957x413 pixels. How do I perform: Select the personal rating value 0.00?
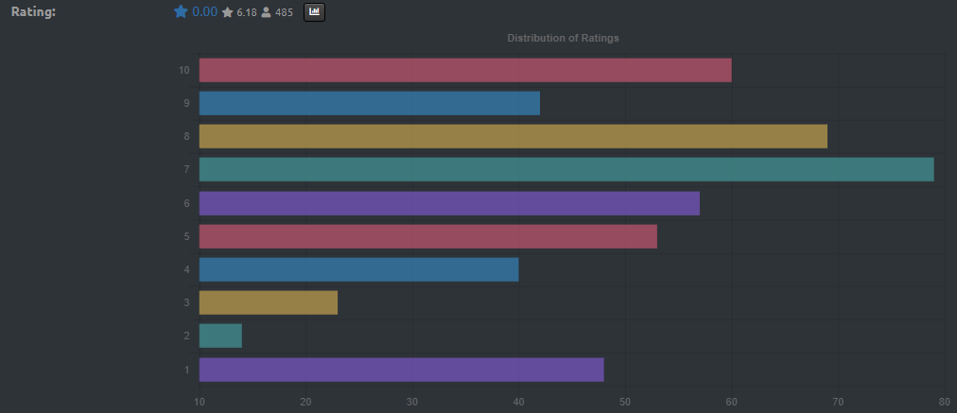pos(204,12)
